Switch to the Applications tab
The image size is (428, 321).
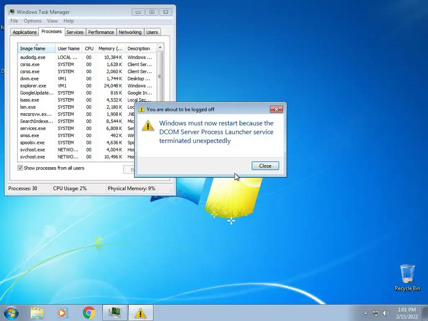pos(25,32)
